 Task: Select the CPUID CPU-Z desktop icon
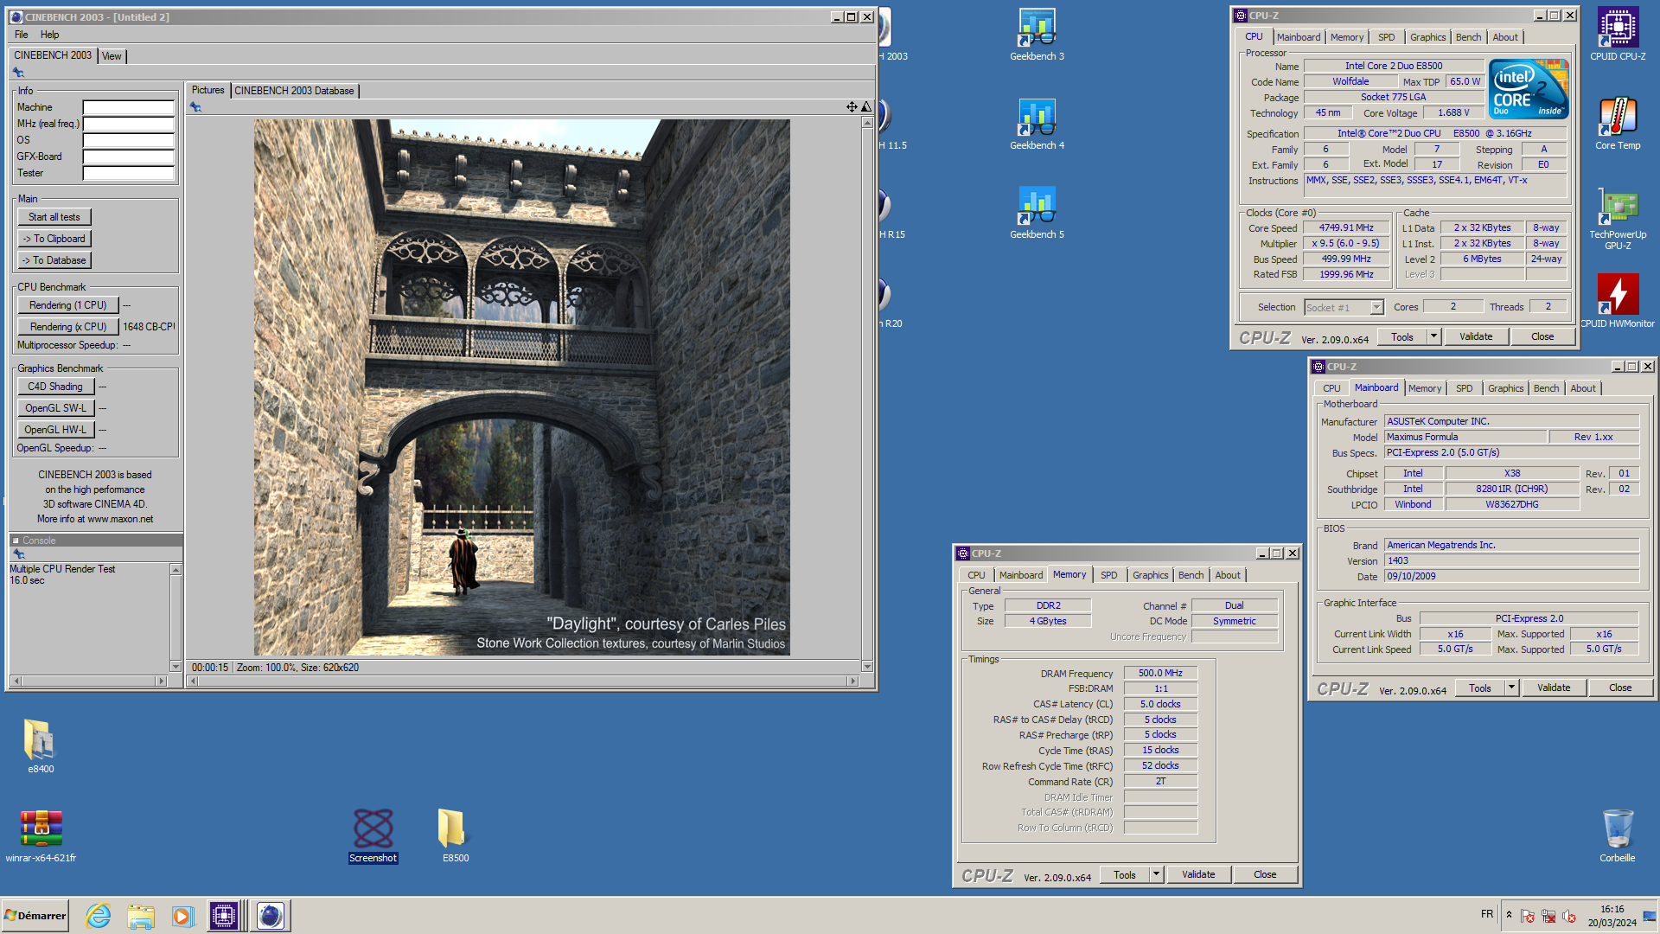pos(1618,35)
